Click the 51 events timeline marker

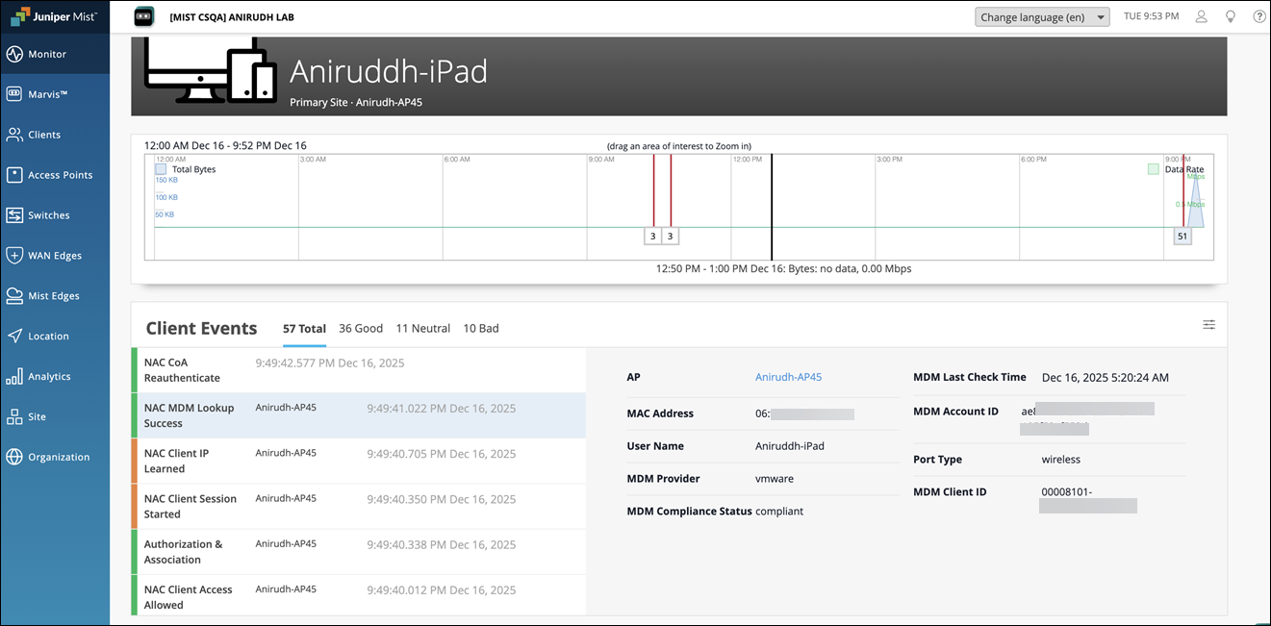(1182, 237)
